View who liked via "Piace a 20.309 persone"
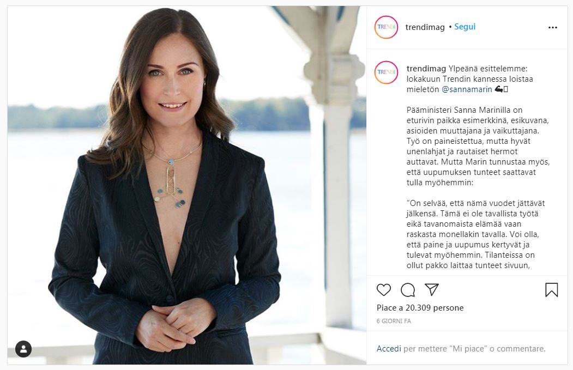 click(x=420, y=308)
